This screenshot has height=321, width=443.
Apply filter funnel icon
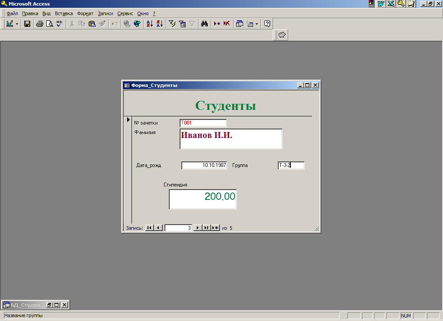click(x=192, y=24)
